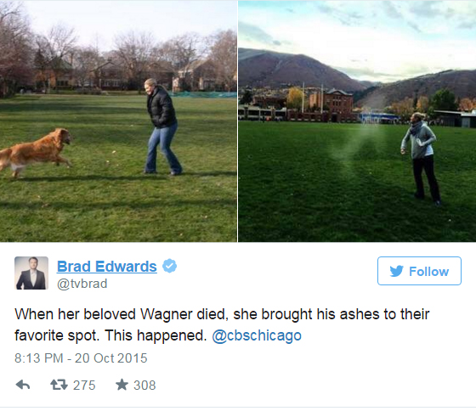Click the 275 retweet count
The width and height of the screenshot is (476, 411).
pos(84,386)
